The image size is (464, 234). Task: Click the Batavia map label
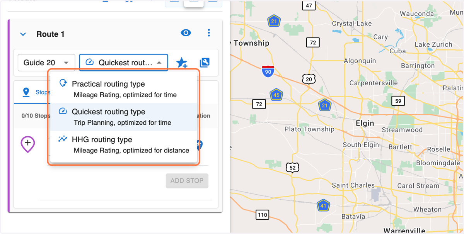(353, 217)
